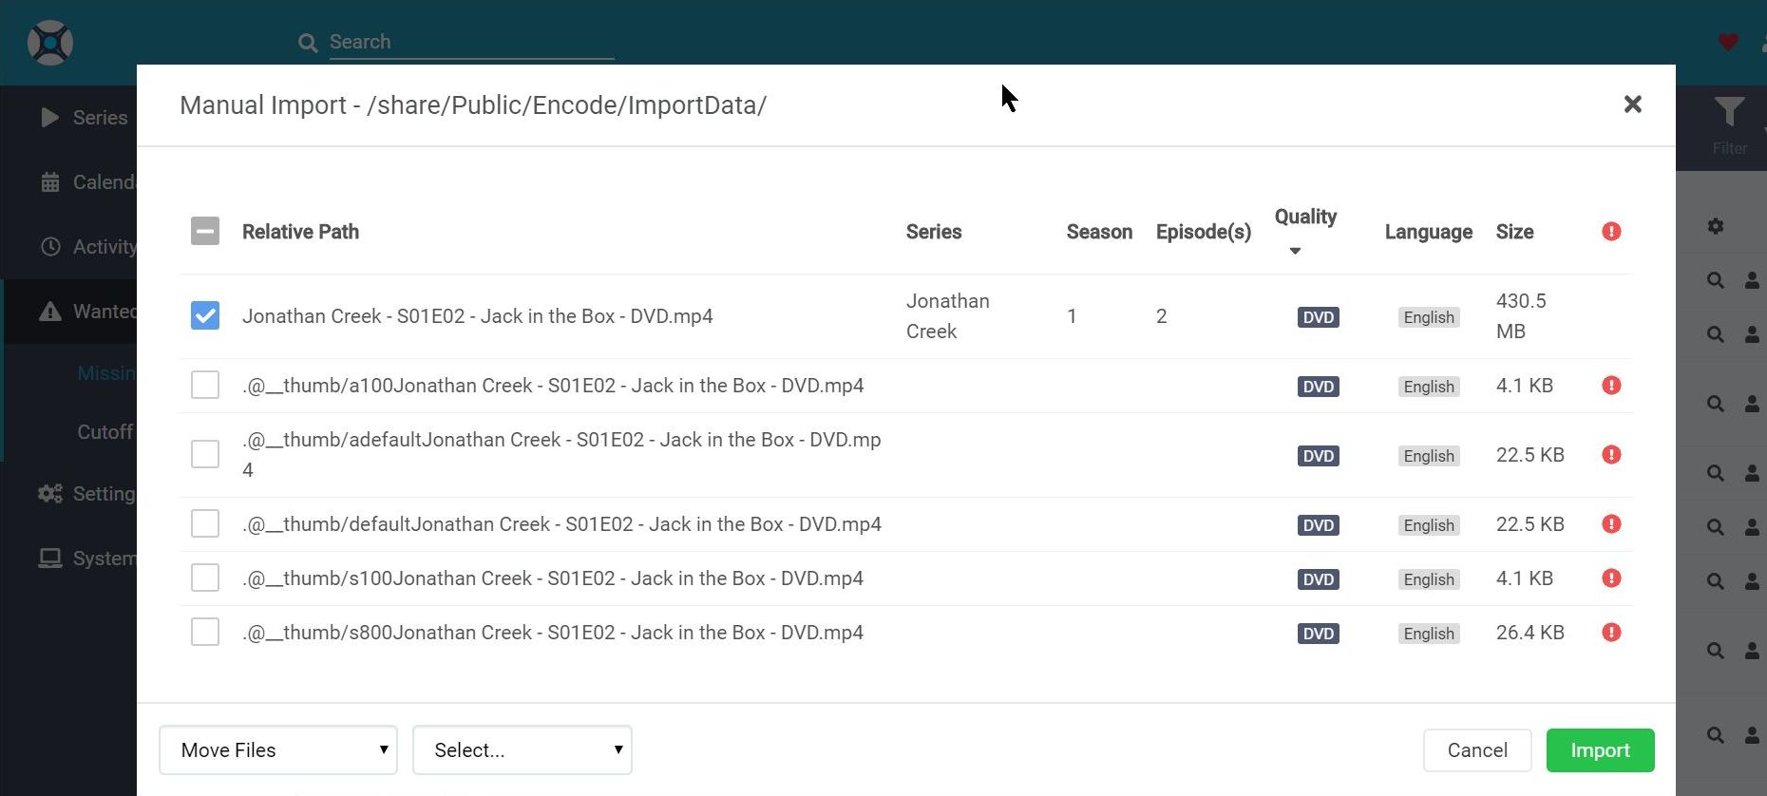Uncheck the Jonathan Creek S01E02 main file
Viewport: 1767px width, 796px height.
(x=205, y=316)
